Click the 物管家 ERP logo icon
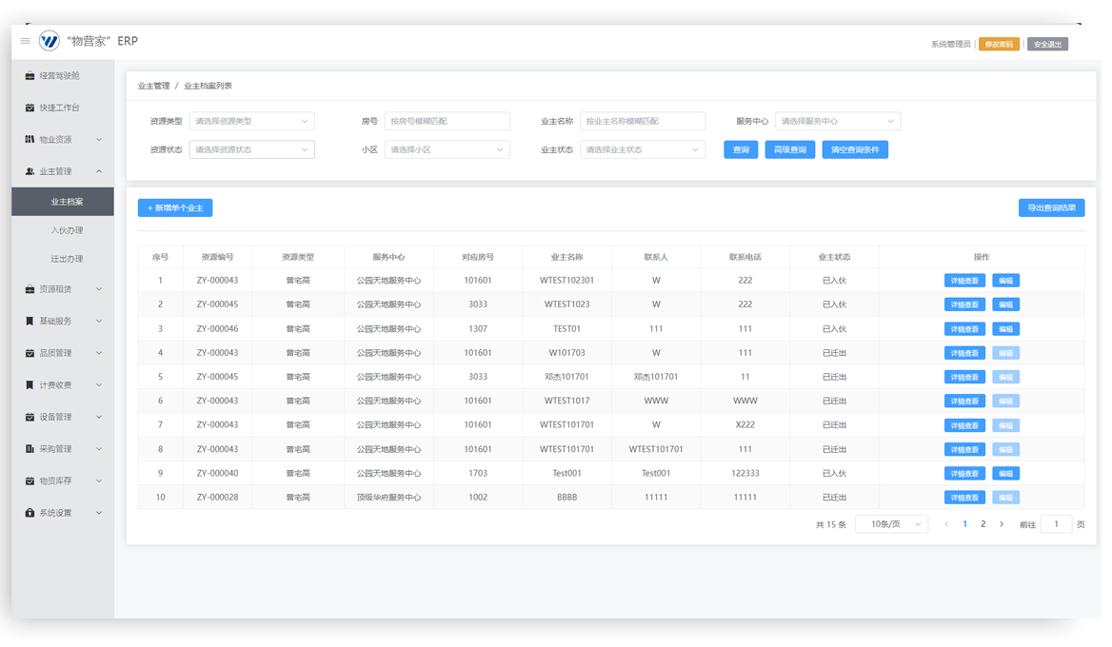 tap(50, 41)
